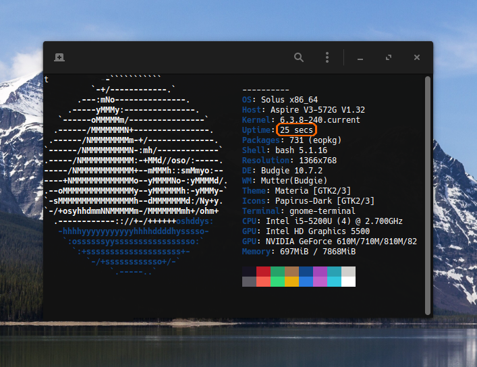Open the three-dot terminal menu
The width and height of the screenshot is (477, 367).
tap(327, 58)
